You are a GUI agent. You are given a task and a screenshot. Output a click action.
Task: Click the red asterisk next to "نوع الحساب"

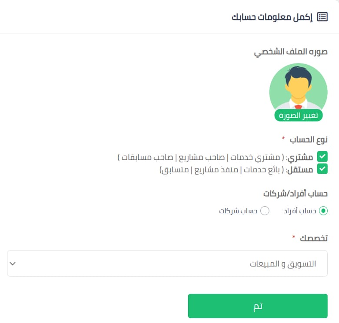(x=283, y=138)
